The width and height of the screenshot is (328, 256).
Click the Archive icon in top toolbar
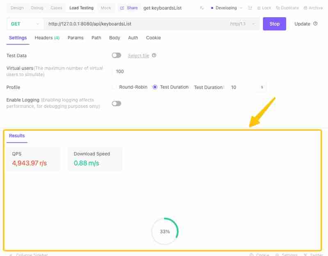click(305, 8)
